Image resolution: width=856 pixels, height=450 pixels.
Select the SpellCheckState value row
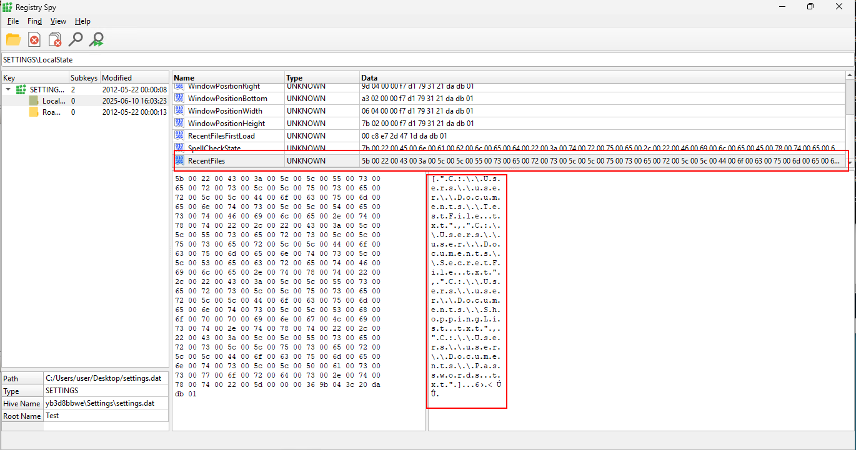(x=509, y=148)
